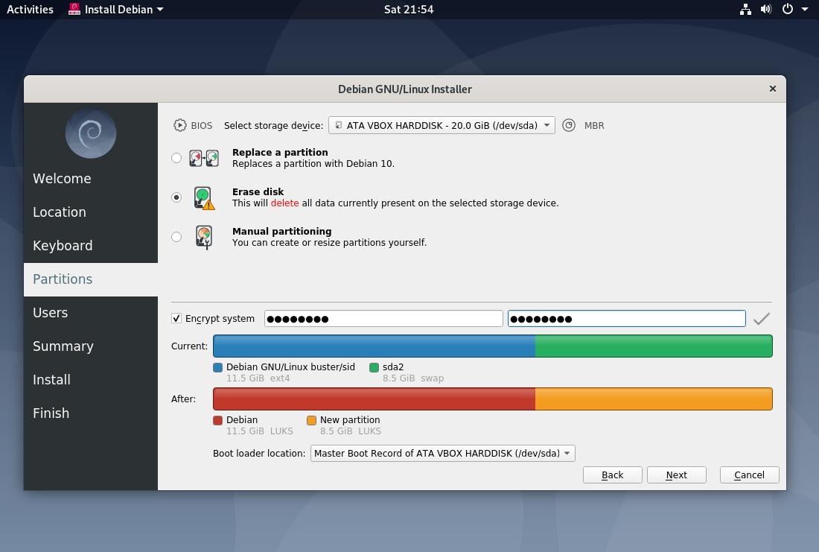Expand the system menu arrow in top bar

coord(805,10)
